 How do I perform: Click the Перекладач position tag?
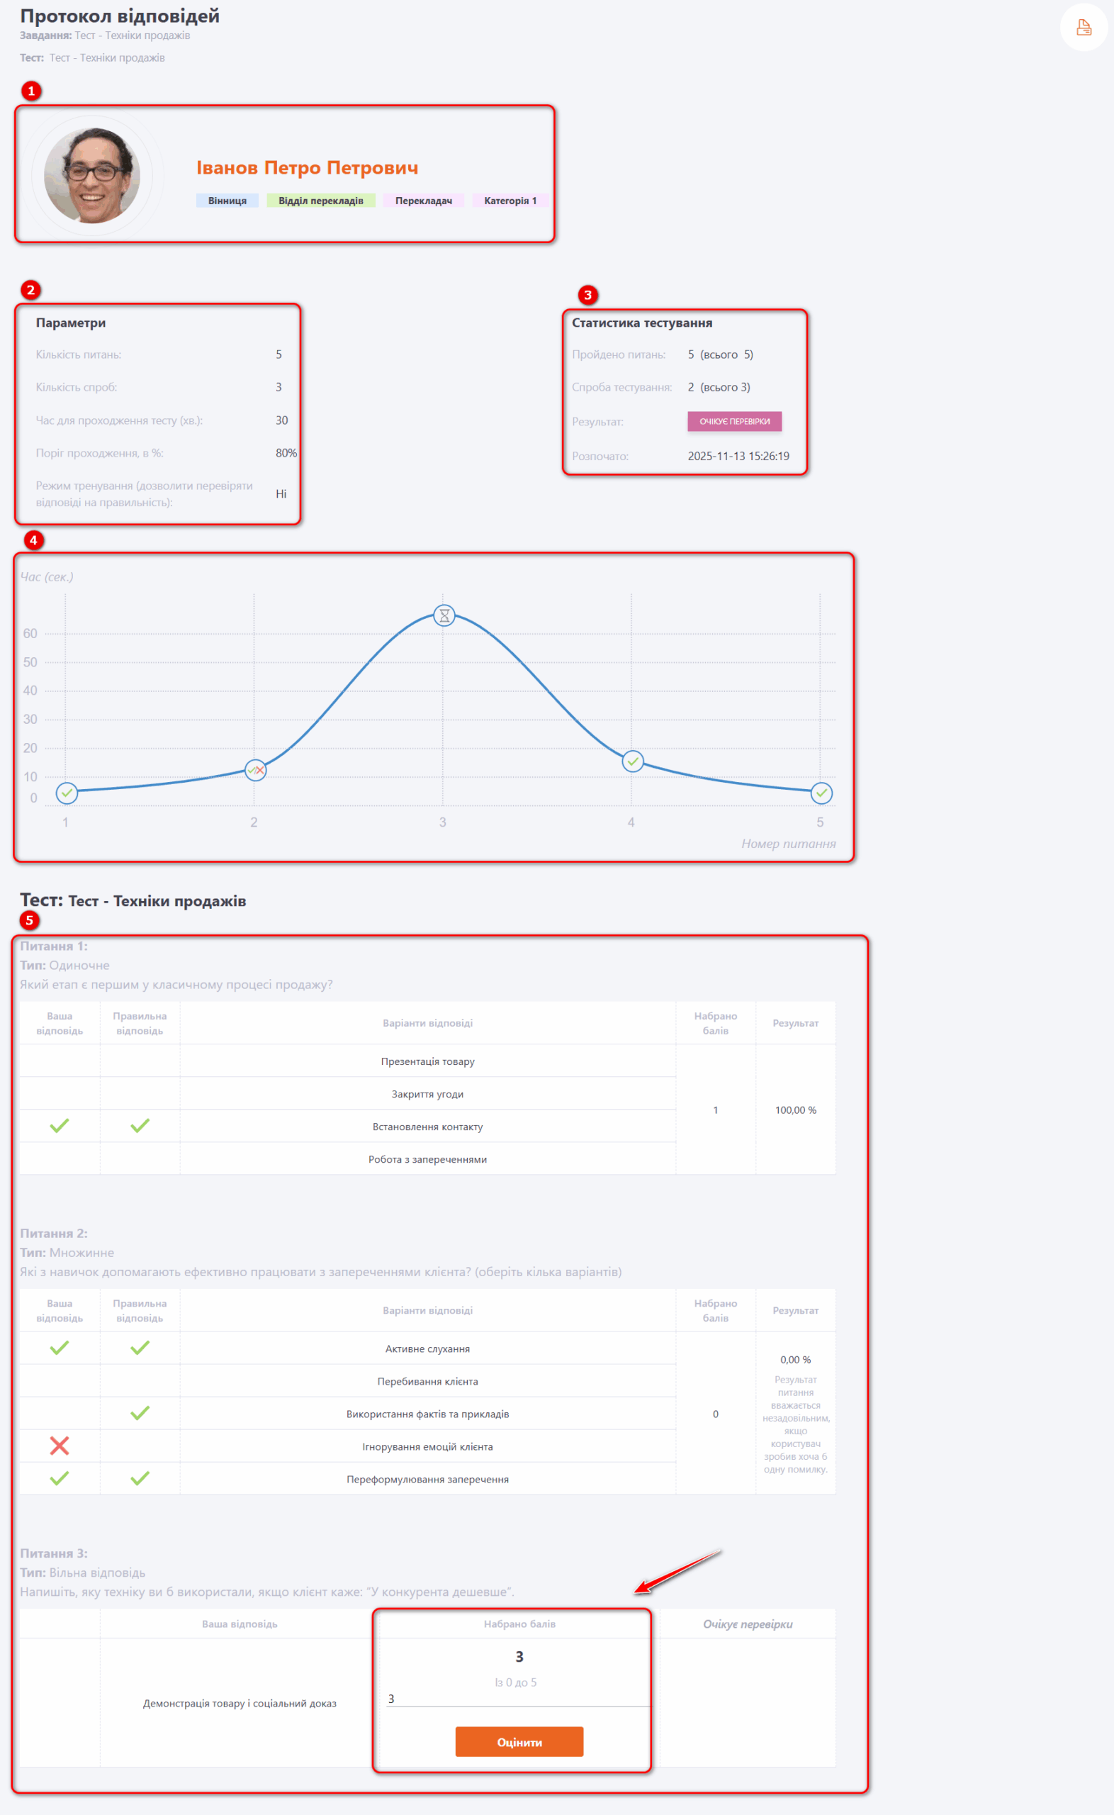423,201
